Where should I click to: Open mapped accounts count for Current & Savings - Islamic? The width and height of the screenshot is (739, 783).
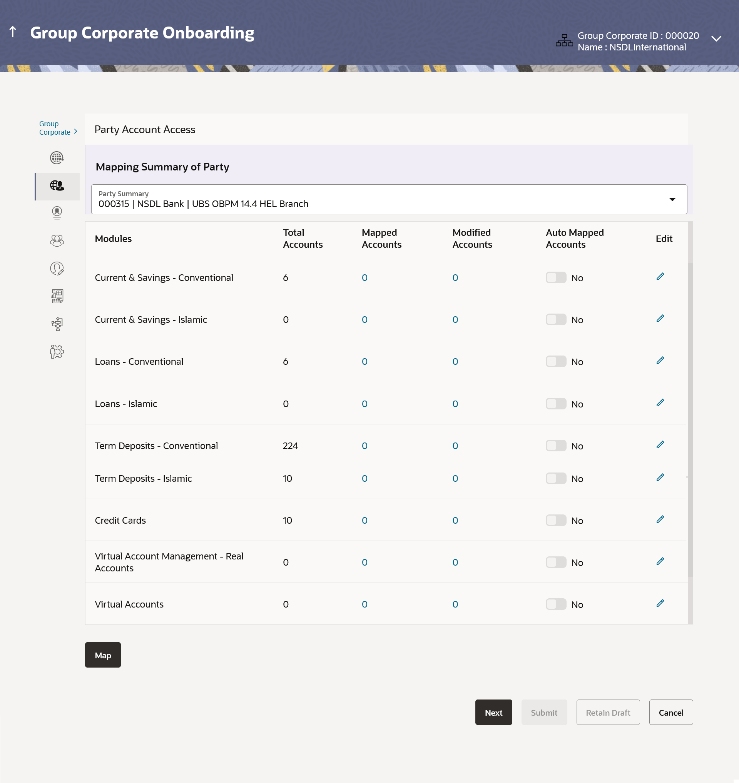[364, 320]
